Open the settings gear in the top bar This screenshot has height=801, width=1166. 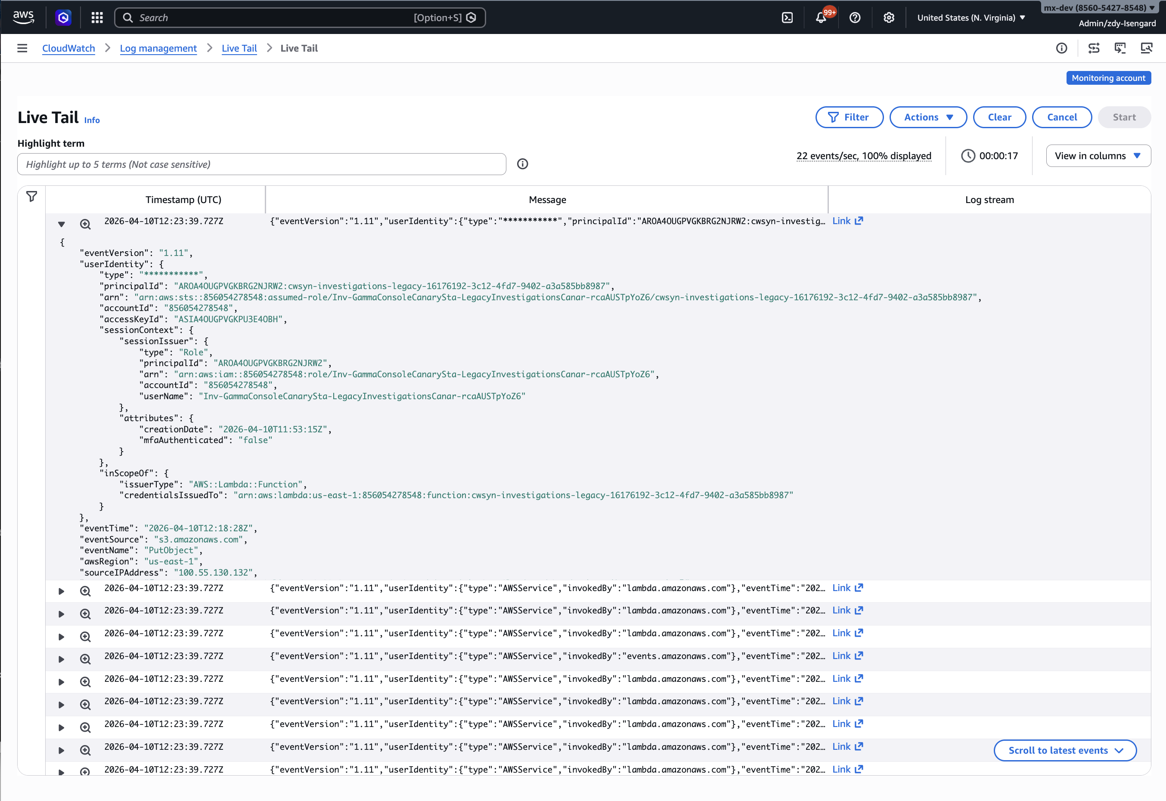pyautogui.click(x=889, y=18)
